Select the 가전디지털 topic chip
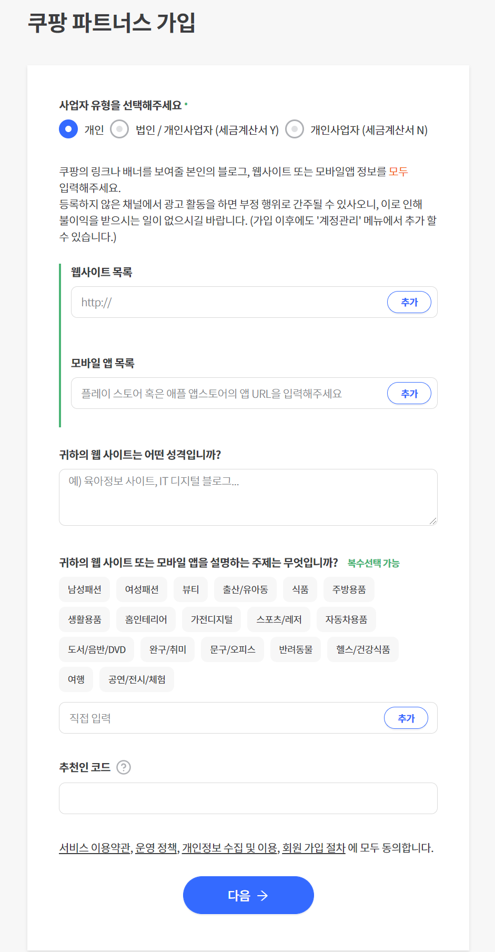The width and height of the screenshot is (495, 952). click(211, 619)
